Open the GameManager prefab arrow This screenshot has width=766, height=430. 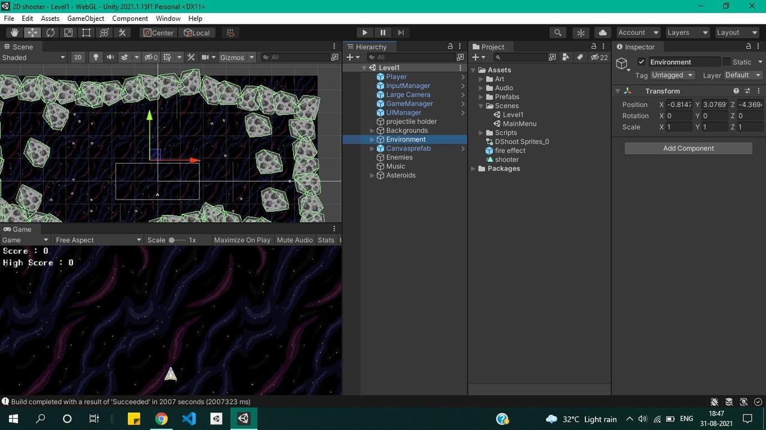click(x=463, y=104)
